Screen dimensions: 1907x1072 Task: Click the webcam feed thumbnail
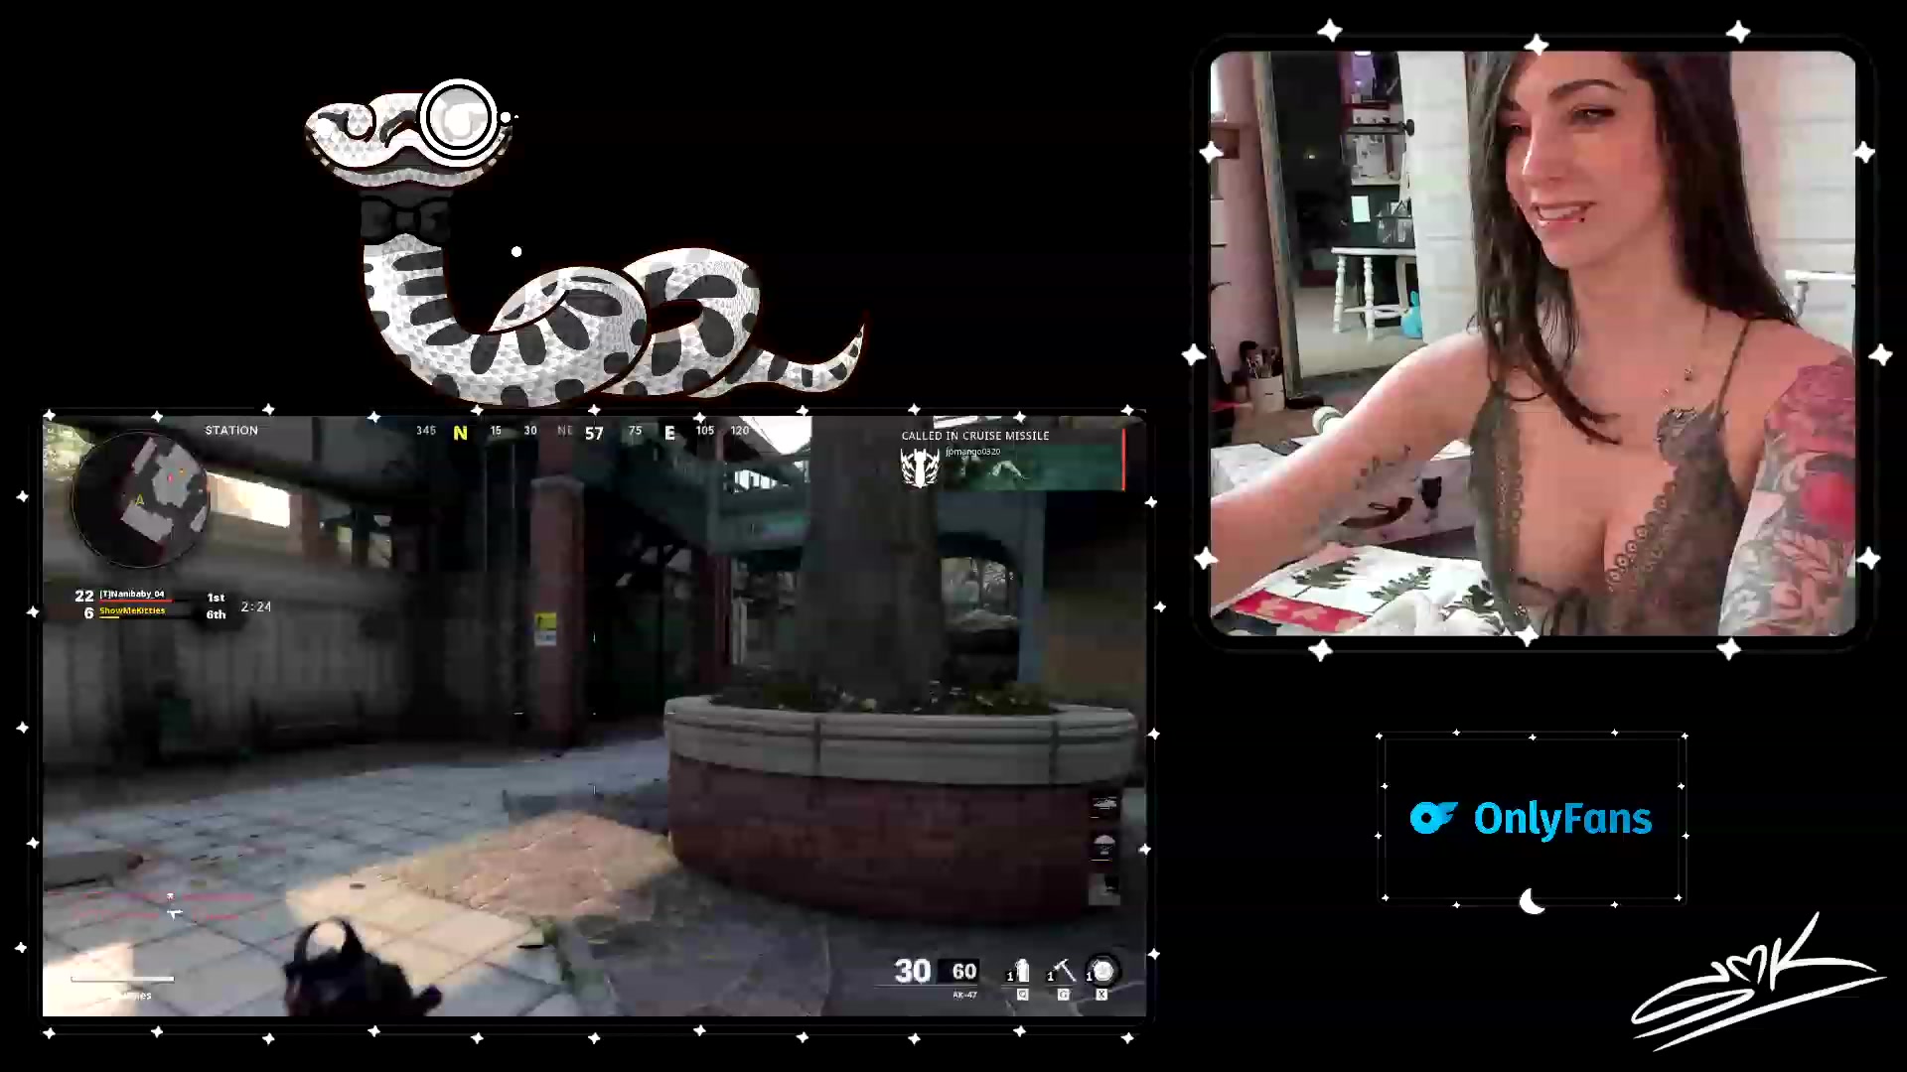tap(1532, 343)
